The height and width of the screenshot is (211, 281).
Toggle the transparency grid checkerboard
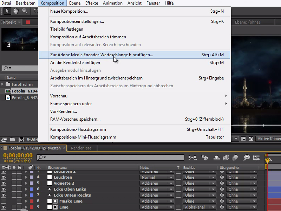250,139
